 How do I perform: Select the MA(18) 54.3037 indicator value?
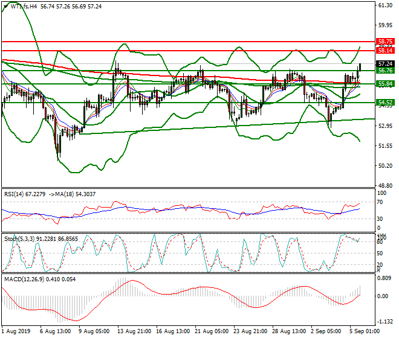tap(76, 194)
